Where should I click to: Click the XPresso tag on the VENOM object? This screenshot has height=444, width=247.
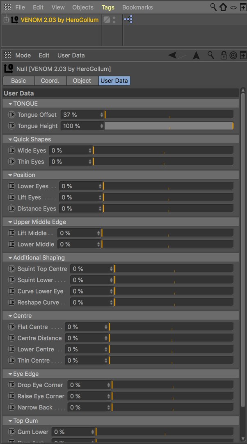[x=128, y=19]
